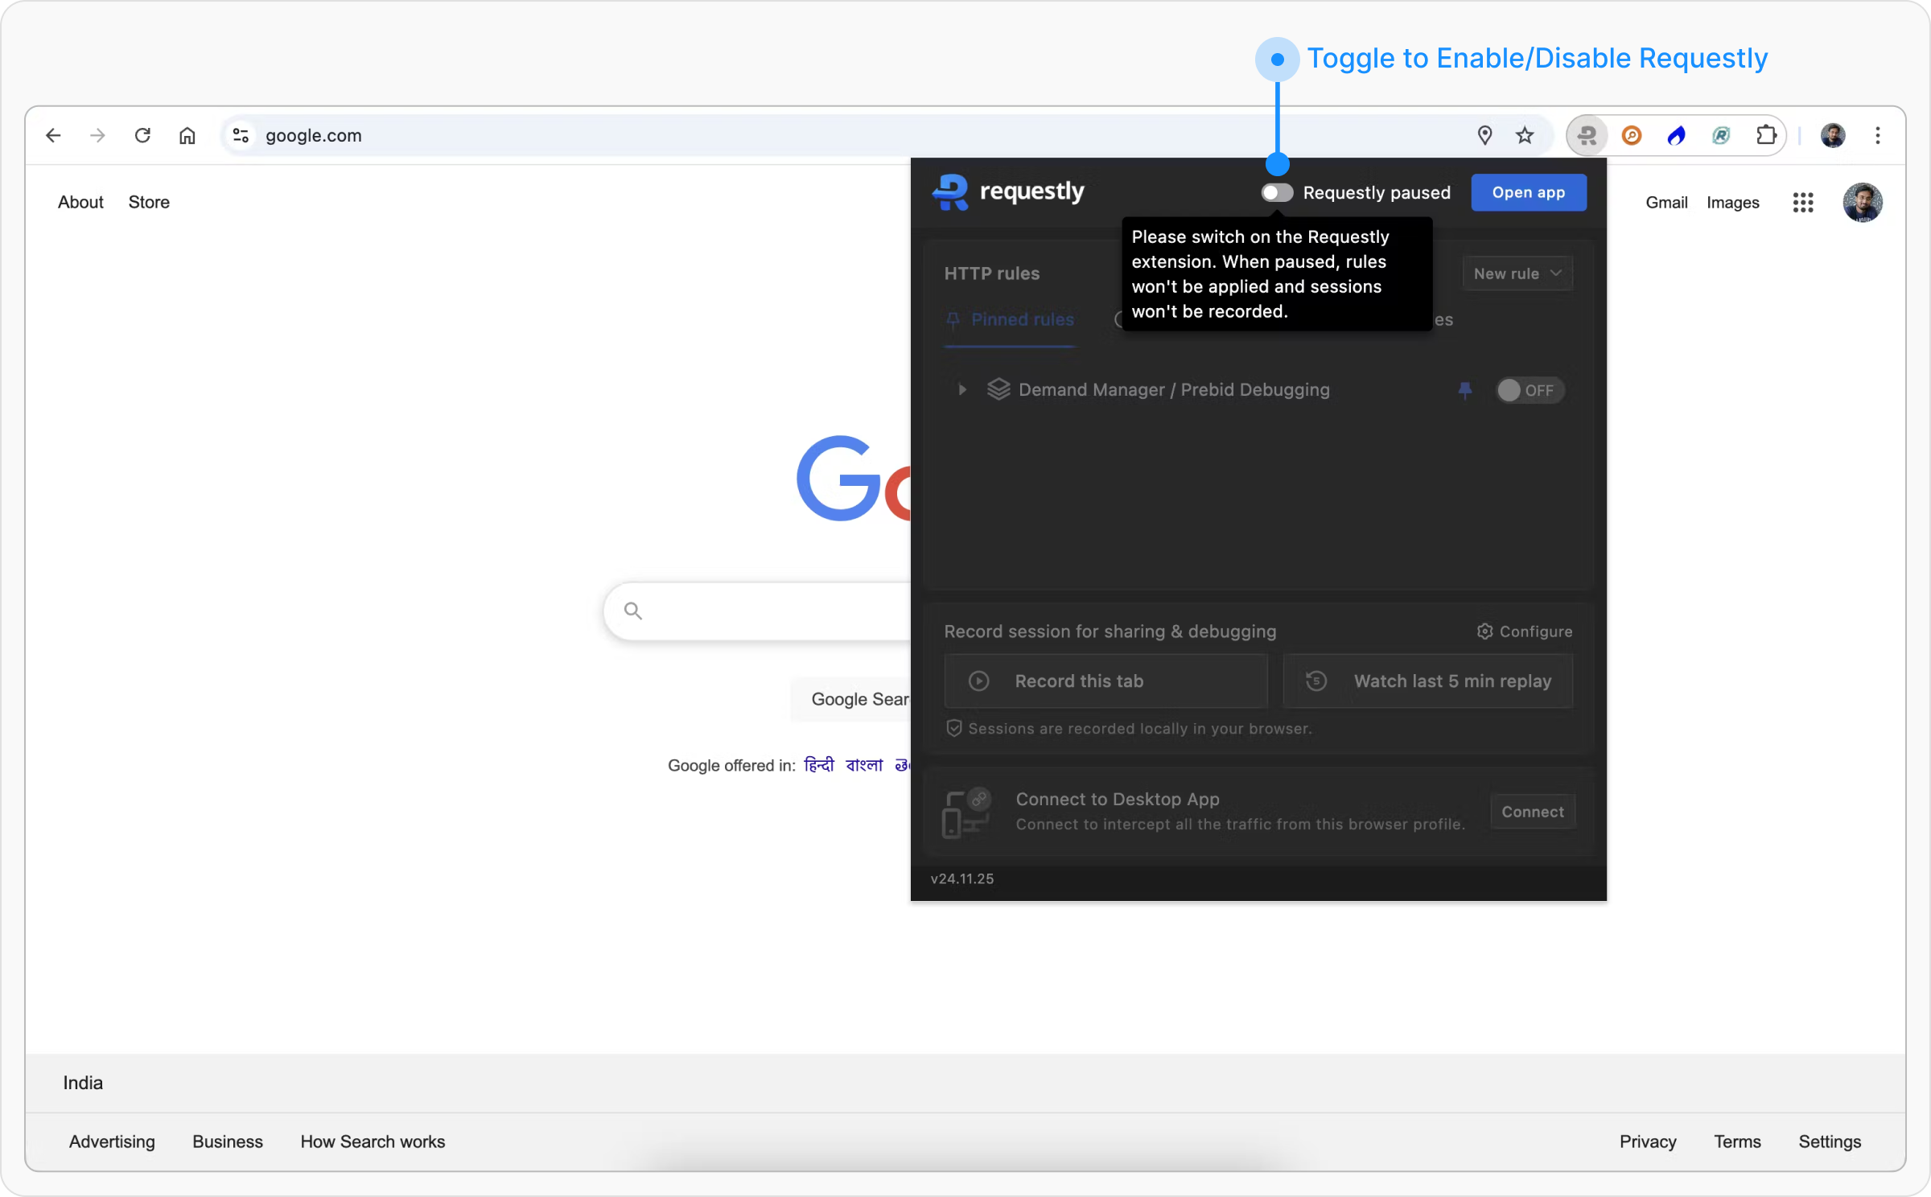Click the Gmail link

1665,203
